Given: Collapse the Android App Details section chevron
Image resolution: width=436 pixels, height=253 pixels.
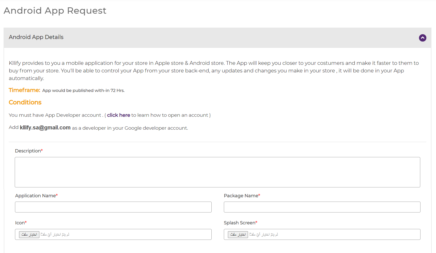Looking at the screenshot, I should coord(422,38).
